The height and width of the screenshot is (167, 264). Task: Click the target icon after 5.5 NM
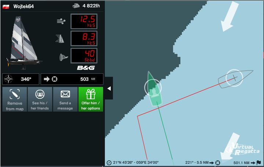218,163
